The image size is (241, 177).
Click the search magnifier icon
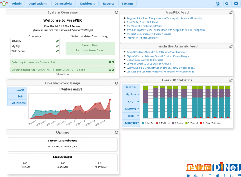(x=227, y=4)
